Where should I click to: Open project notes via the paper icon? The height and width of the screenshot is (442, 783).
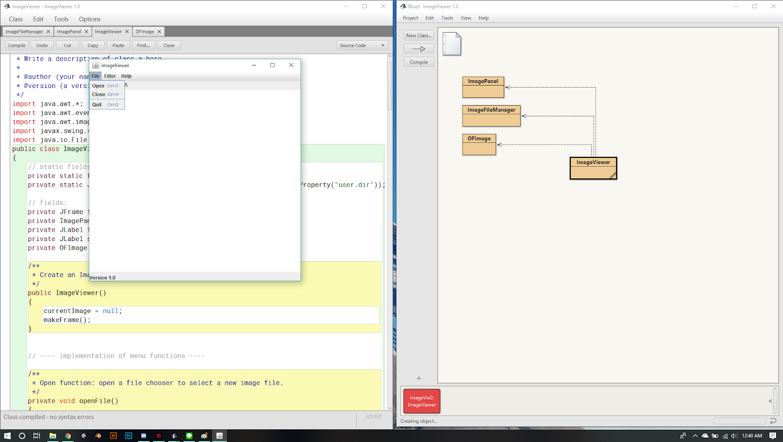point(451,44)
